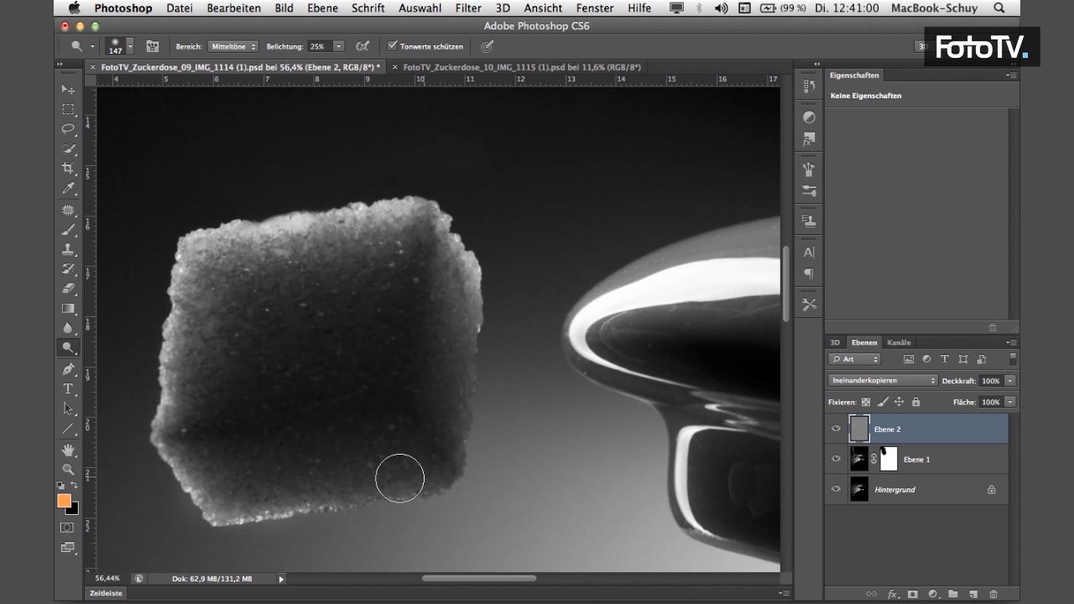Select the Eraser tool
Screen dimensions: 1074x604
point(68,289)
